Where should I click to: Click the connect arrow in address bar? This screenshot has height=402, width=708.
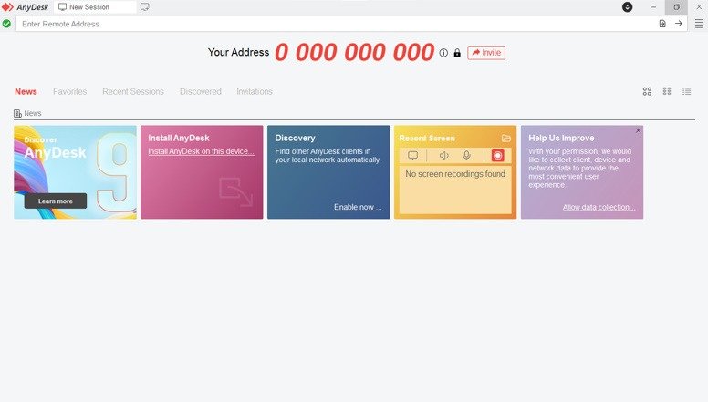[678, 24]
